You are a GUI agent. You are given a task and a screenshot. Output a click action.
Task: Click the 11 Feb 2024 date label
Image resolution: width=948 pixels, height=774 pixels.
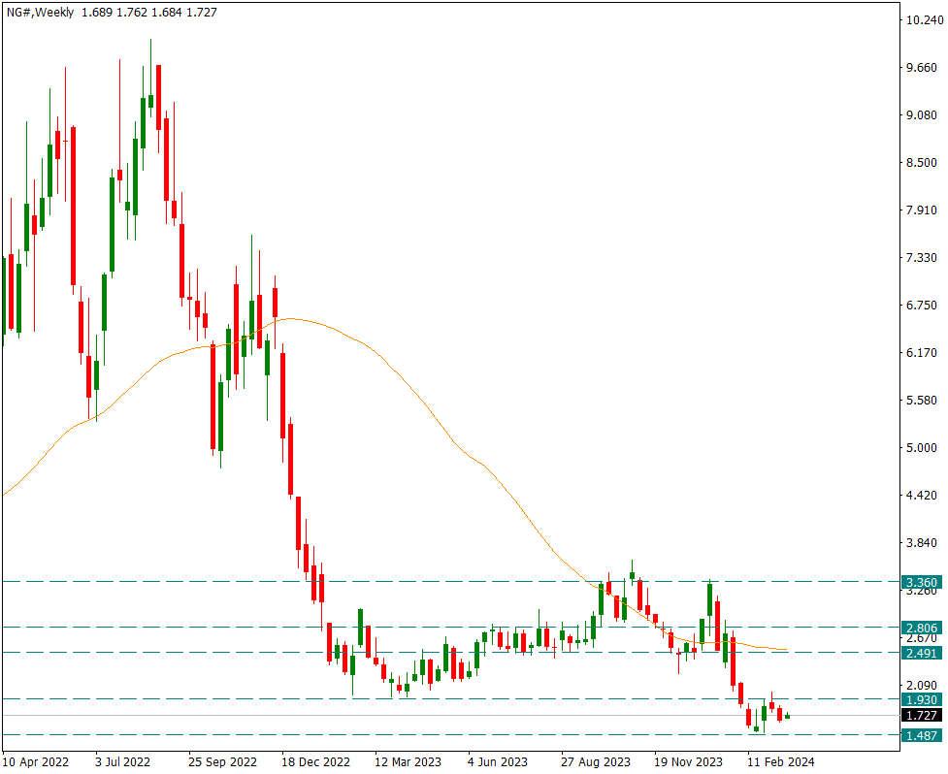[x=781, y=762]
